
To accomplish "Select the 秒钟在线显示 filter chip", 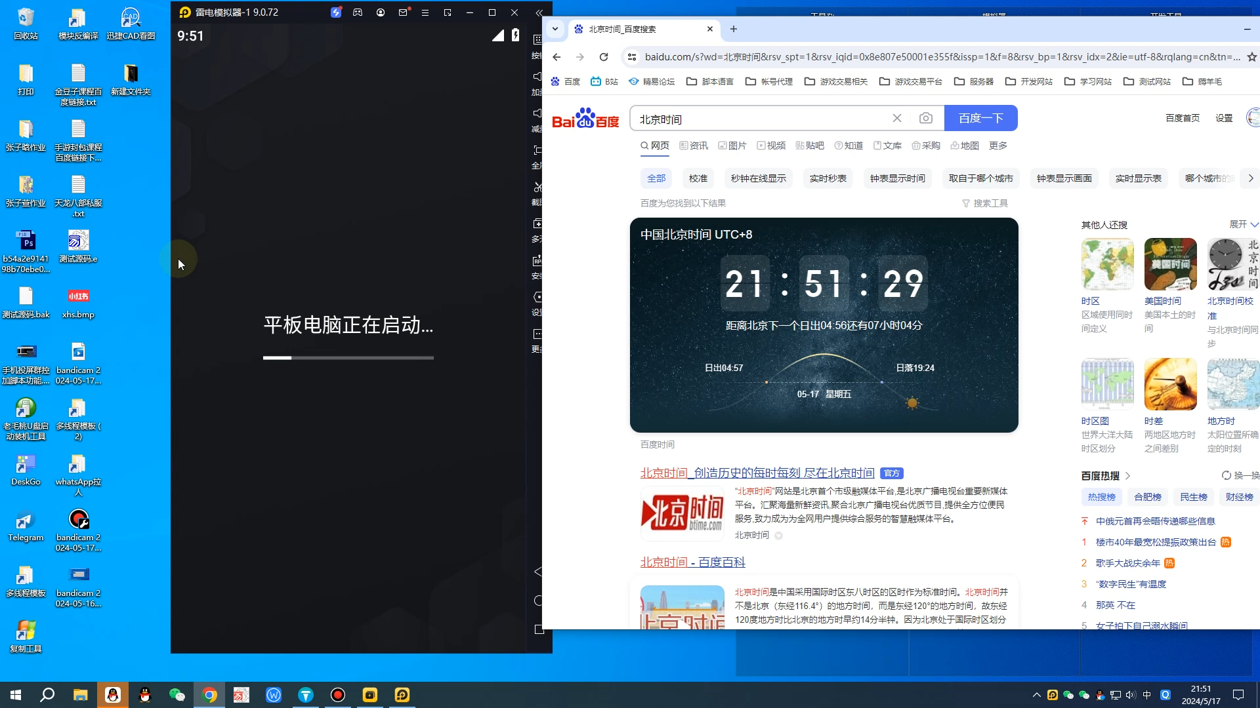I will pyautogui.click(x=759, y=178).
